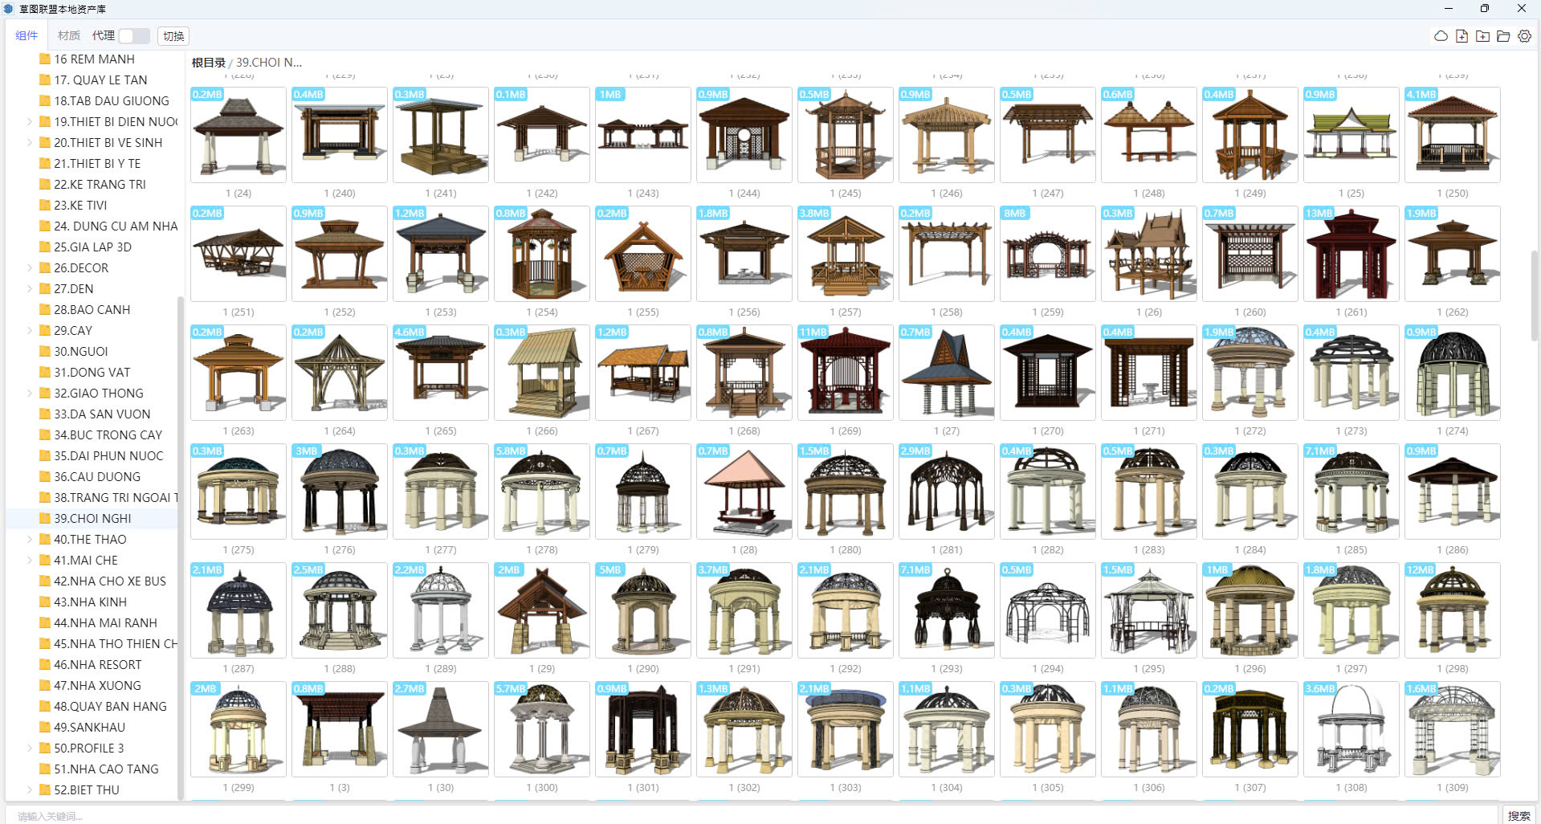The width and height of the screenshot is (1541, 824).
Task: Go to 根目录 root in breadcrumb
Action: (x=208, y=63)
